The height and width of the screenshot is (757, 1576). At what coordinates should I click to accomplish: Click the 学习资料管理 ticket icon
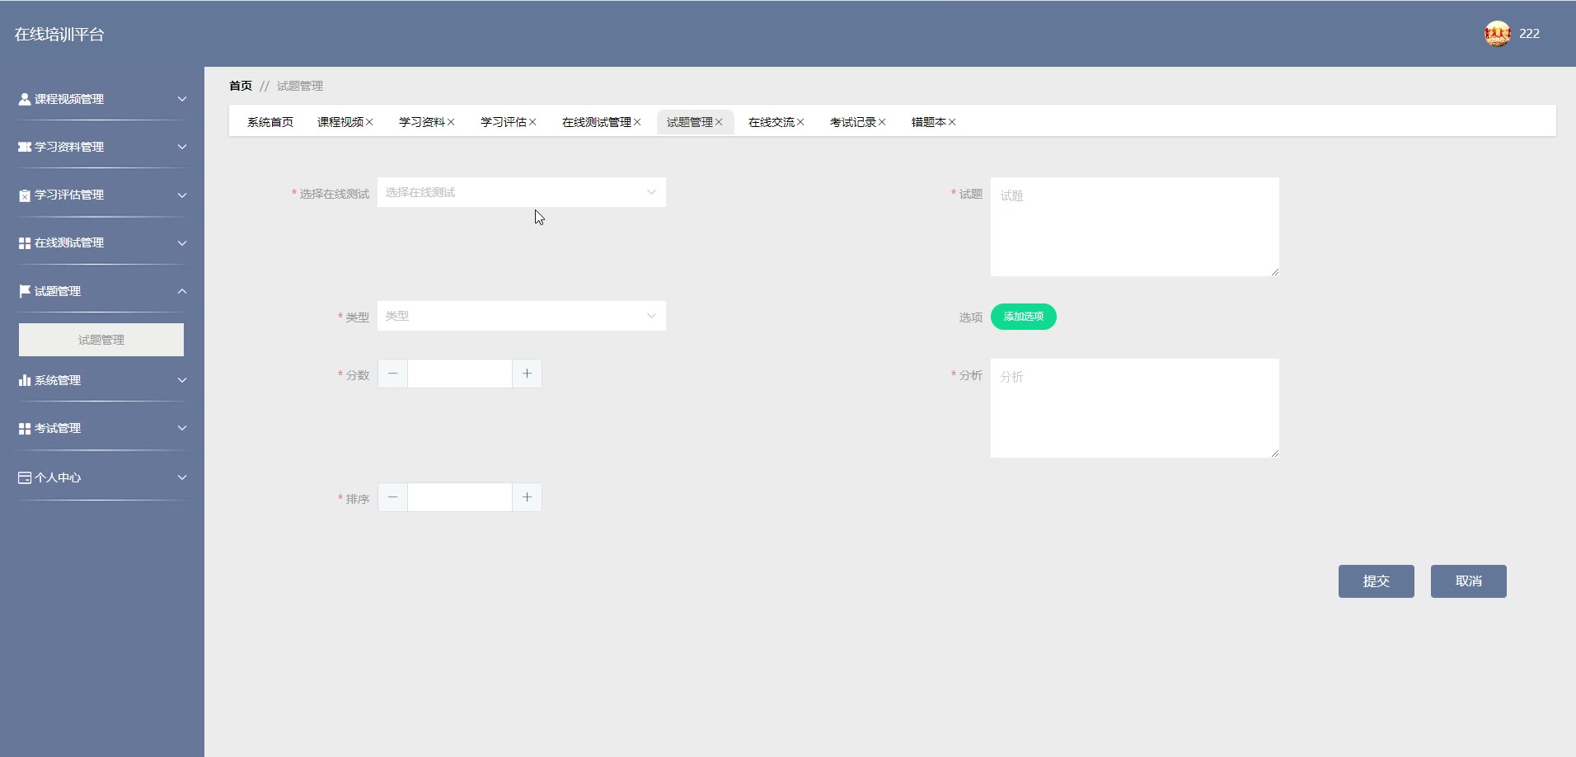click(x=25, y=147)
